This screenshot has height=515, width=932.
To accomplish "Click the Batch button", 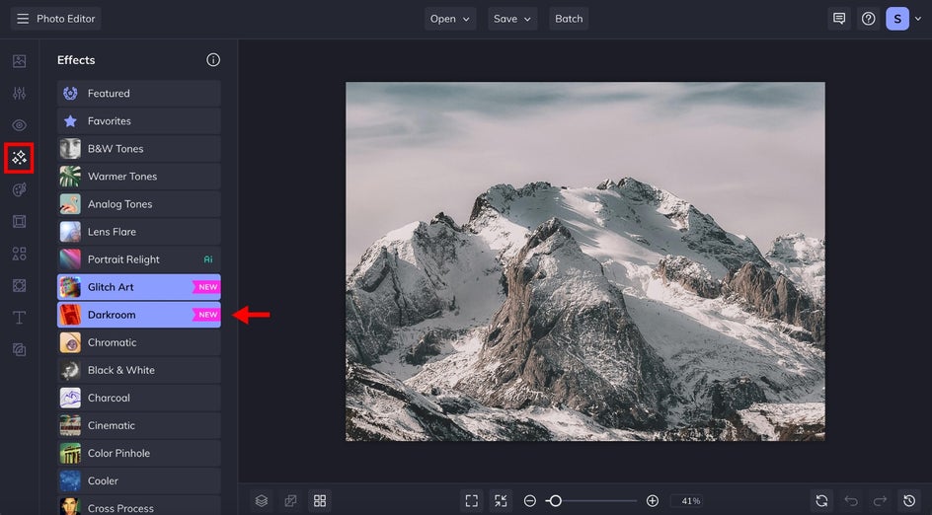I will pos(569,19).
